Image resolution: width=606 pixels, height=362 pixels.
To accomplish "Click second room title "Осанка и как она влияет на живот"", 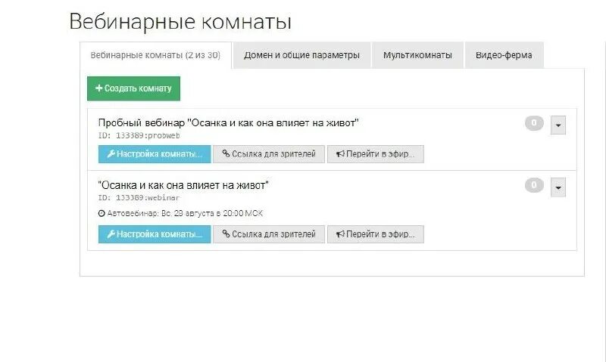I will pos(183,185).
